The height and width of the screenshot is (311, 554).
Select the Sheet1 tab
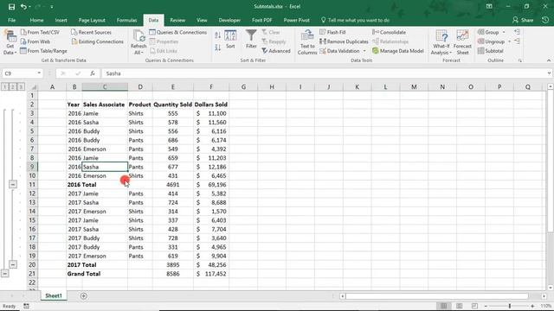tap(54, 295)
